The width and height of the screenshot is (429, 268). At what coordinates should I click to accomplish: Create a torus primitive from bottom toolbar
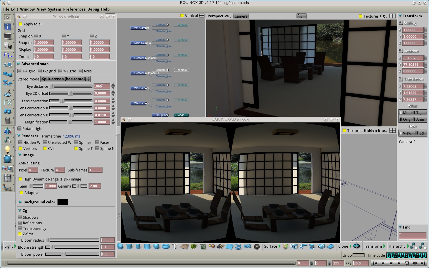click(x=166, y=246)
